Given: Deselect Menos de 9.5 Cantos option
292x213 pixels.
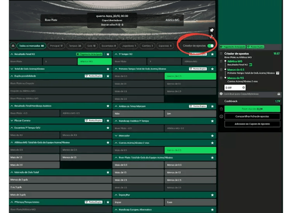Looking at the screenshot, I should tap(190, 150).
